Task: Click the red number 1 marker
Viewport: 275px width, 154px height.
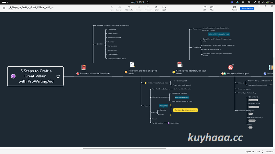Action: 78,74
